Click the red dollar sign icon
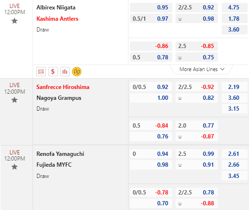249x210 pixels. tap(53, 72)
